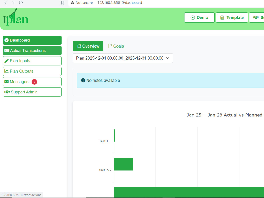Open the Demo button
This screenshot has height=198, width=264.
coord(199,17)
